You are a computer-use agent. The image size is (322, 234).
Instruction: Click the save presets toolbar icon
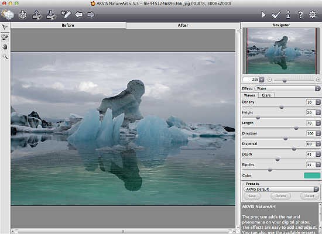tap(51, 15)
